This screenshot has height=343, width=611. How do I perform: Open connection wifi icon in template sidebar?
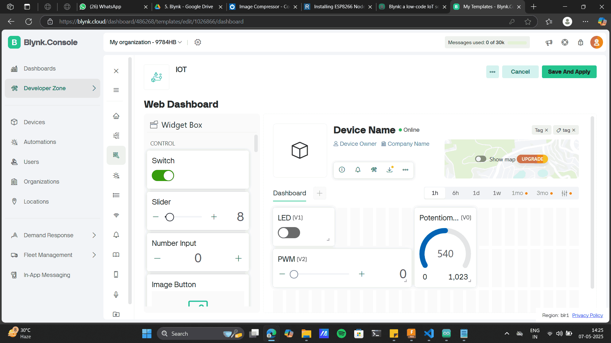click(116, 215)
